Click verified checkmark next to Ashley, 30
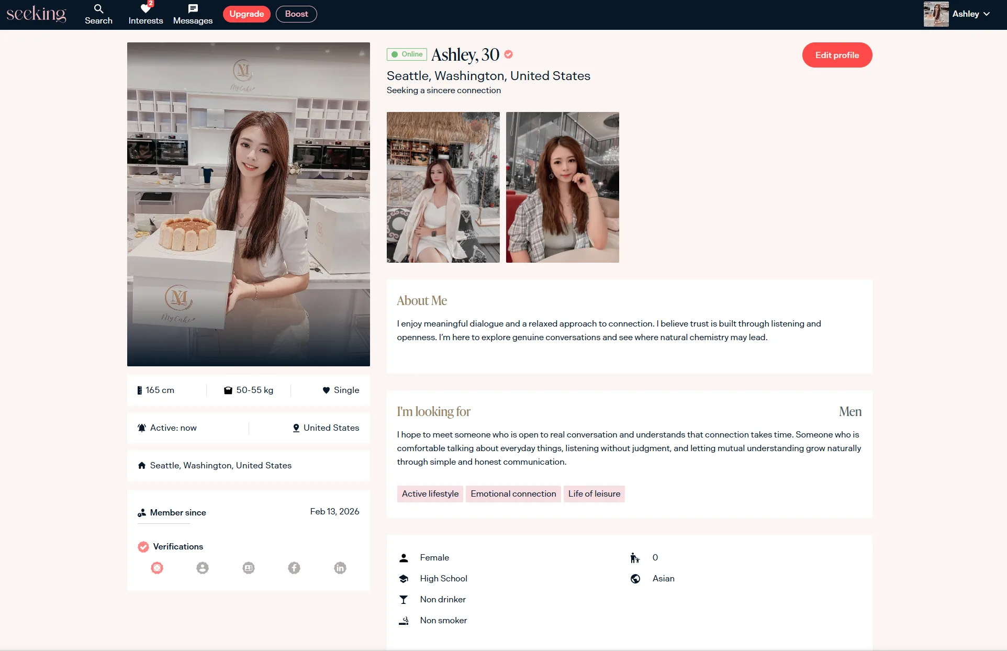The height and width of the screenshot is (651, 1007). 509,54
